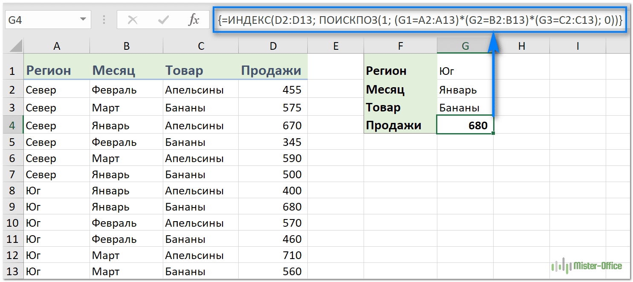Click the Mister-Office watermark logo
The width and height of the screenshot is (633, 282).
587,266
